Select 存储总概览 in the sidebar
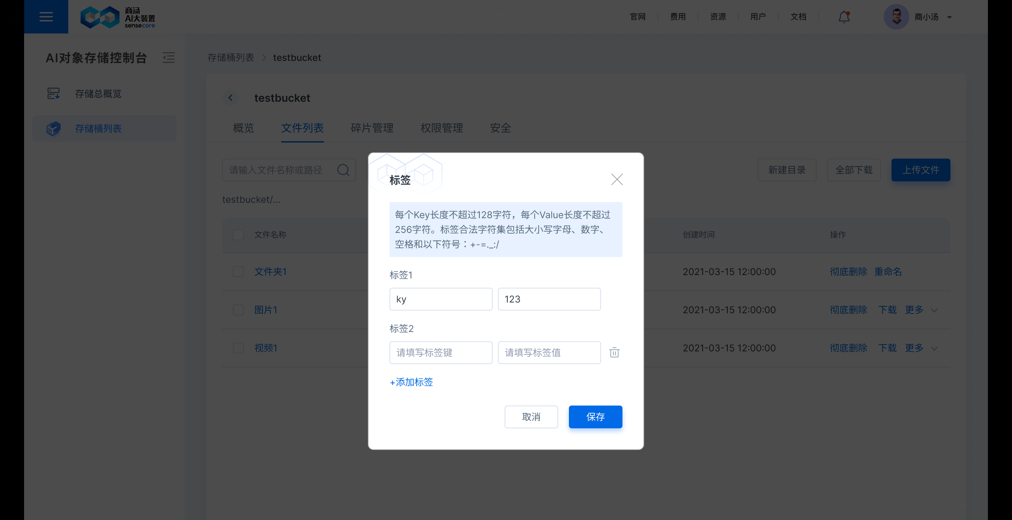The width and height of the screenshot is (1012, 520). tap(98, 93)
